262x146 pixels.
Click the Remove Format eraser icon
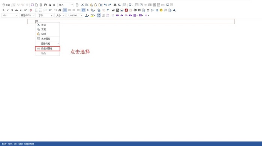31,10
